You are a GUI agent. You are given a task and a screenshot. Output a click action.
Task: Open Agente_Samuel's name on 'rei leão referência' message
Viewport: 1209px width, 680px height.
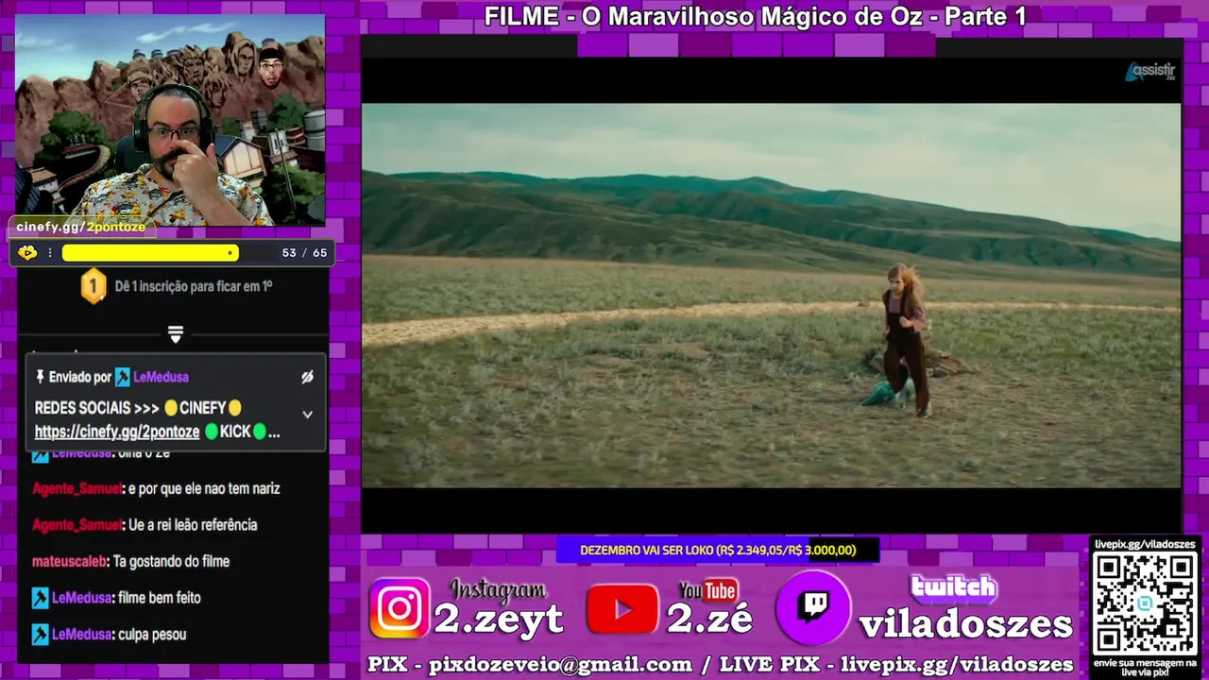pos(77,525)
